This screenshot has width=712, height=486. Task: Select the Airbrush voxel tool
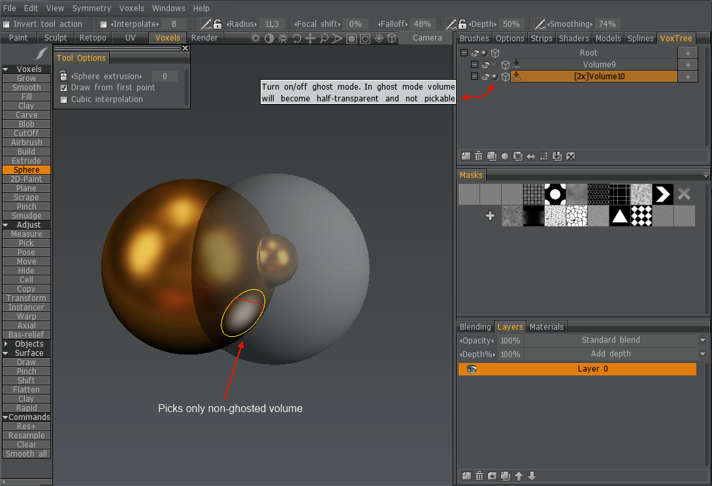pos(27,142)
